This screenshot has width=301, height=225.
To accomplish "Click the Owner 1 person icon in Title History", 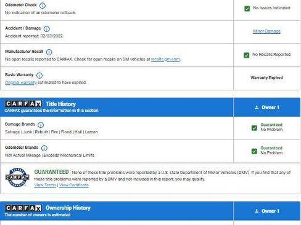I will [257, 107].
